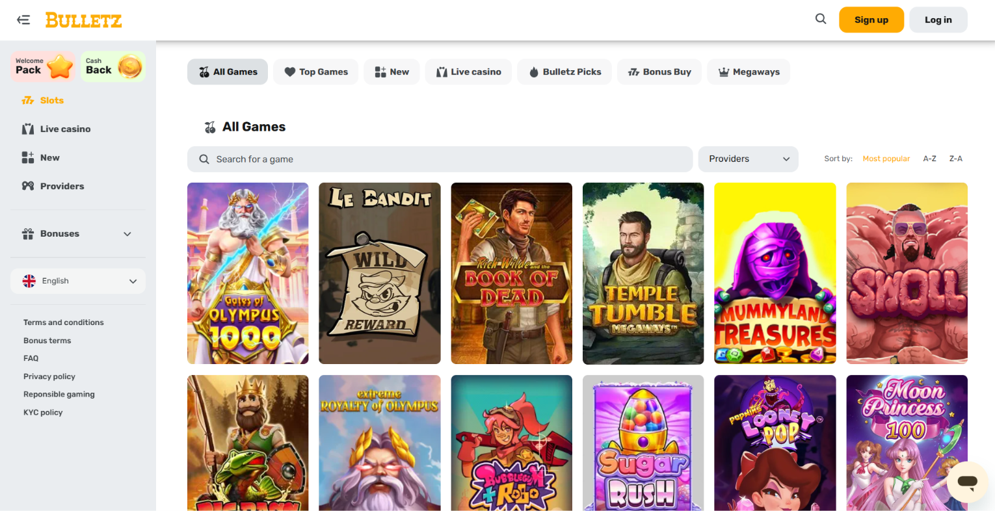
Task: Sort games A-Z
Action: 930,159
